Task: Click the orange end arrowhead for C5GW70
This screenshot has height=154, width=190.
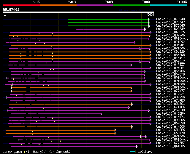Action: click(x=115, y=134)
